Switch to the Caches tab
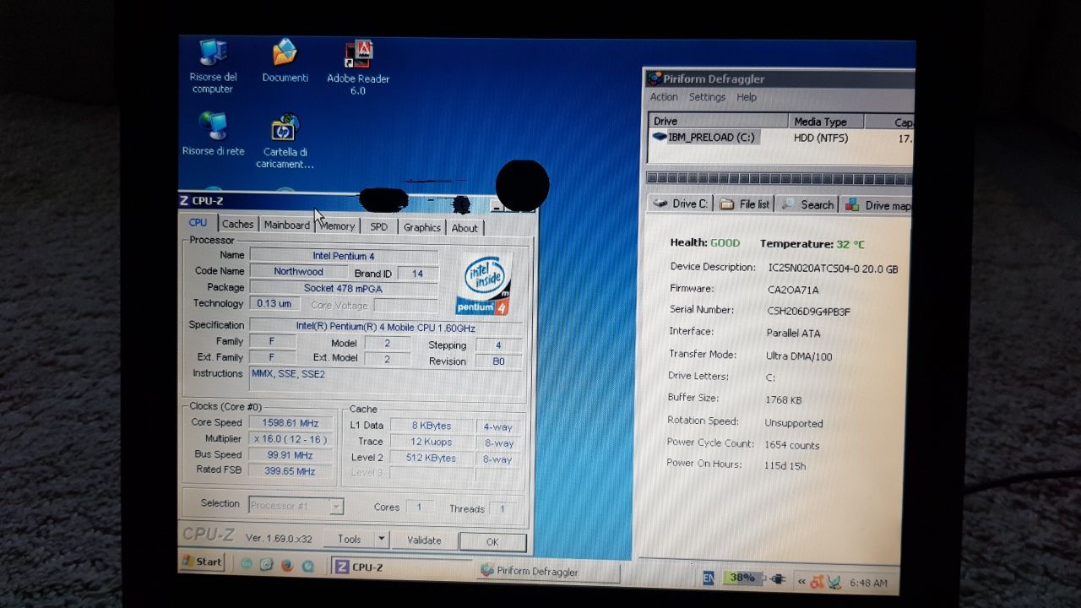This screenshot has height=608, width=1081. point(237,224)
